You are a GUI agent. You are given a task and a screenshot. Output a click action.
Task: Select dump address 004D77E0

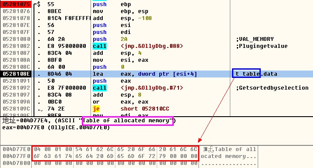pos(16,149)
